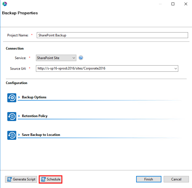The height and width of the screenshot is (188, 192).
Task: Expand the Backup Options section arrow
Action: (x=19, y=97)
